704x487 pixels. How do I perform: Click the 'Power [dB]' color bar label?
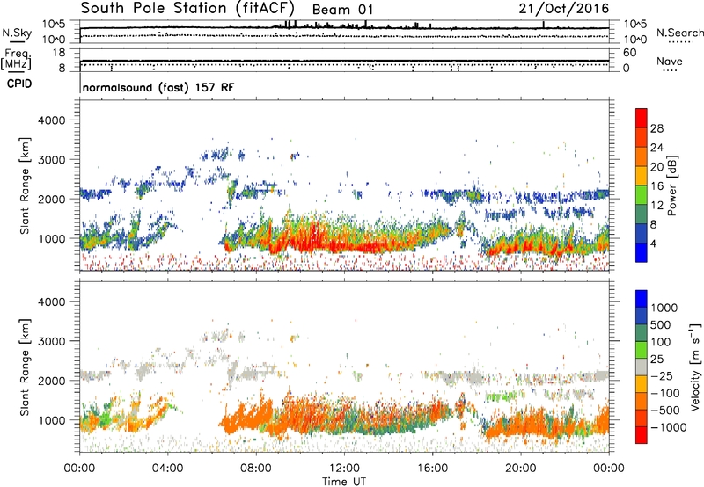pos(671,185)
